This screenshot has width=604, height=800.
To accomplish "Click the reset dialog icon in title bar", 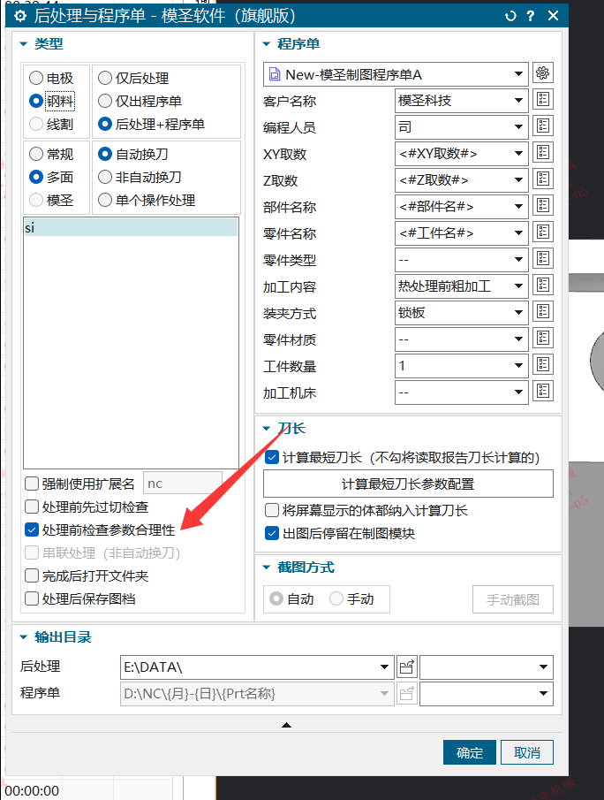I will coord(510,16).
